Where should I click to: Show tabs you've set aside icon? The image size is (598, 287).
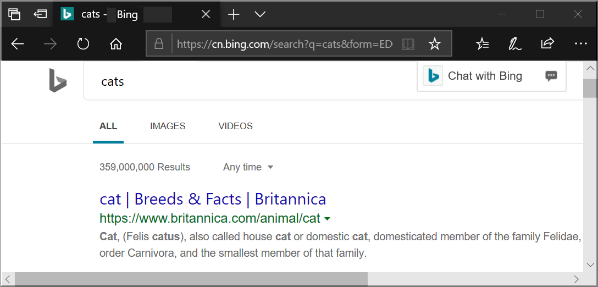pos(14,14)
